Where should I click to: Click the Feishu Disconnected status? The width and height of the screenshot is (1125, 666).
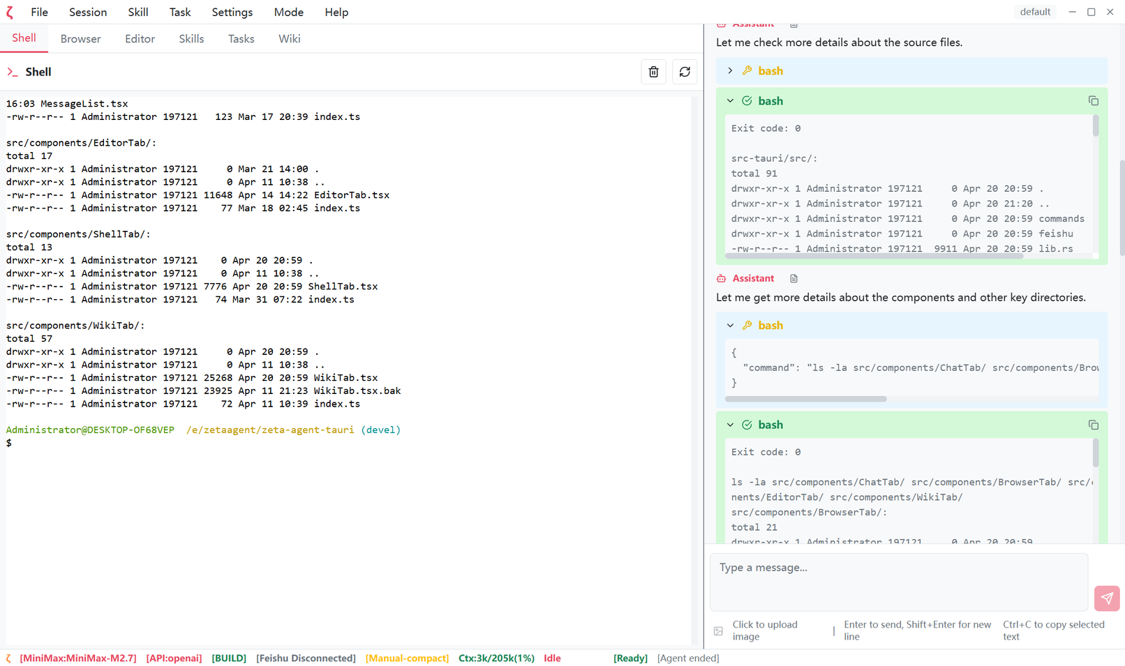point(306,658)
